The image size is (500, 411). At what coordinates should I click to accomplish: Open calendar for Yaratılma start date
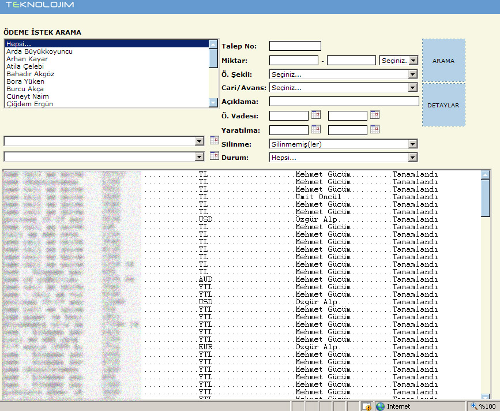pos(315,129)
